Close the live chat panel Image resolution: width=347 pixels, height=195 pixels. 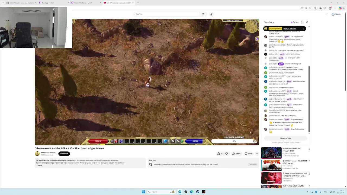(x=307, y=22)
